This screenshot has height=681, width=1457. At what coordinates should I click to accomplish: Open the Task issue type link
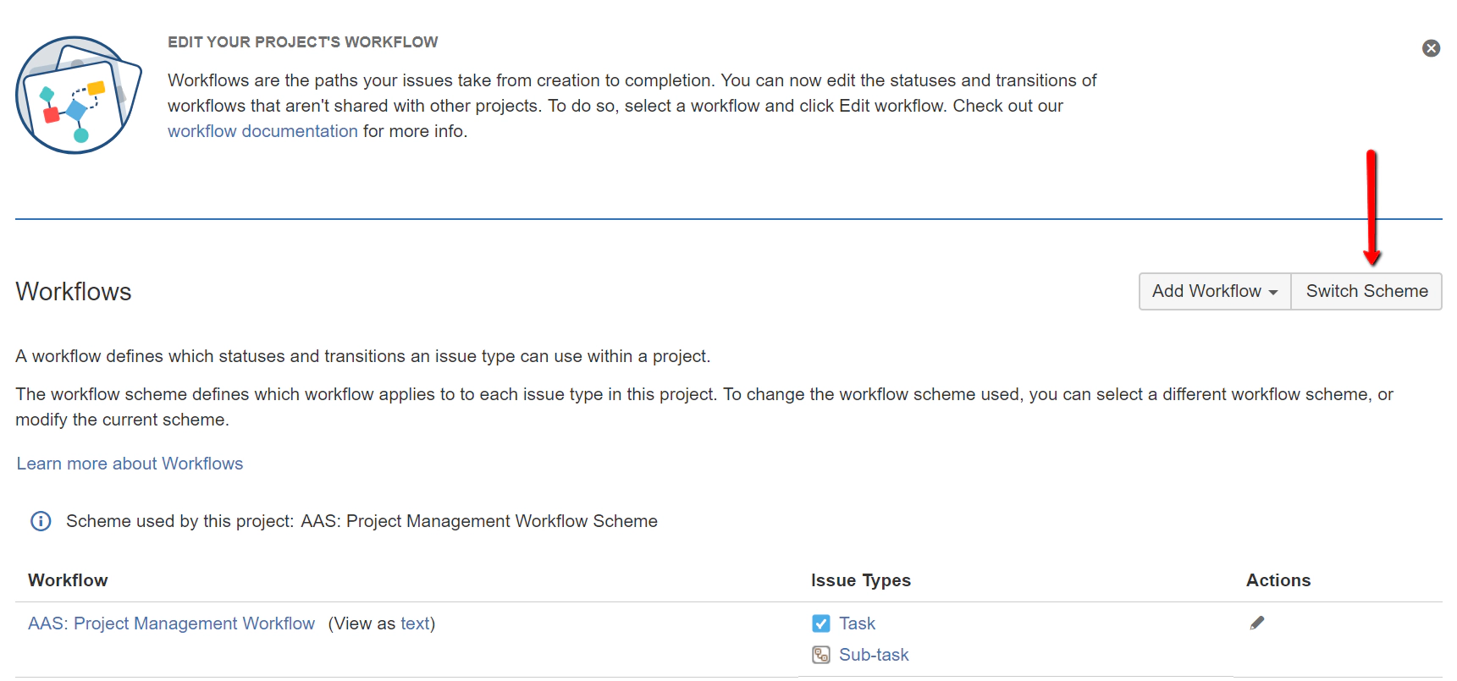857,623
